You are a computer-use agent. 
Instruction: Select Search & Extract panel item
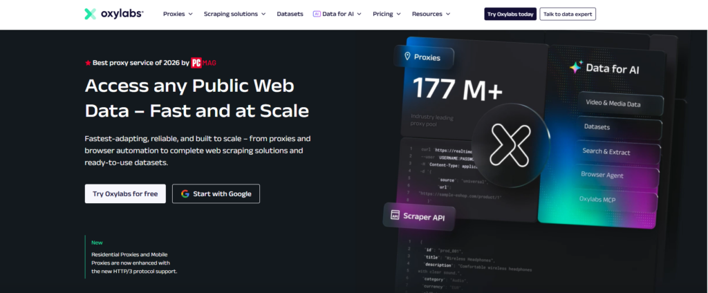[x=619, y=152]
